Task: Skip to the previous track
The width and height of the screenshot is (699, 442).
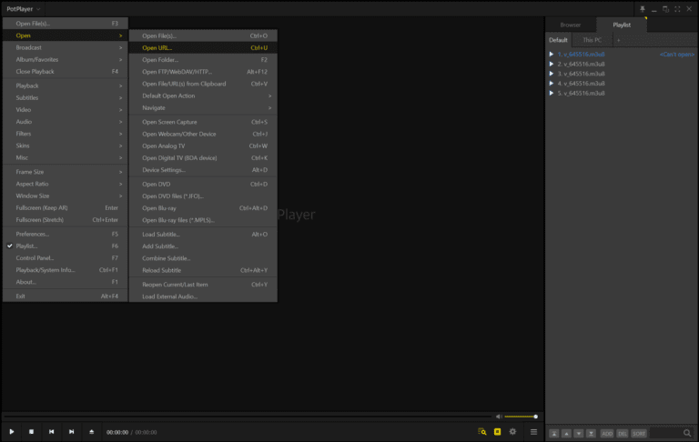Action: (51, 431)
